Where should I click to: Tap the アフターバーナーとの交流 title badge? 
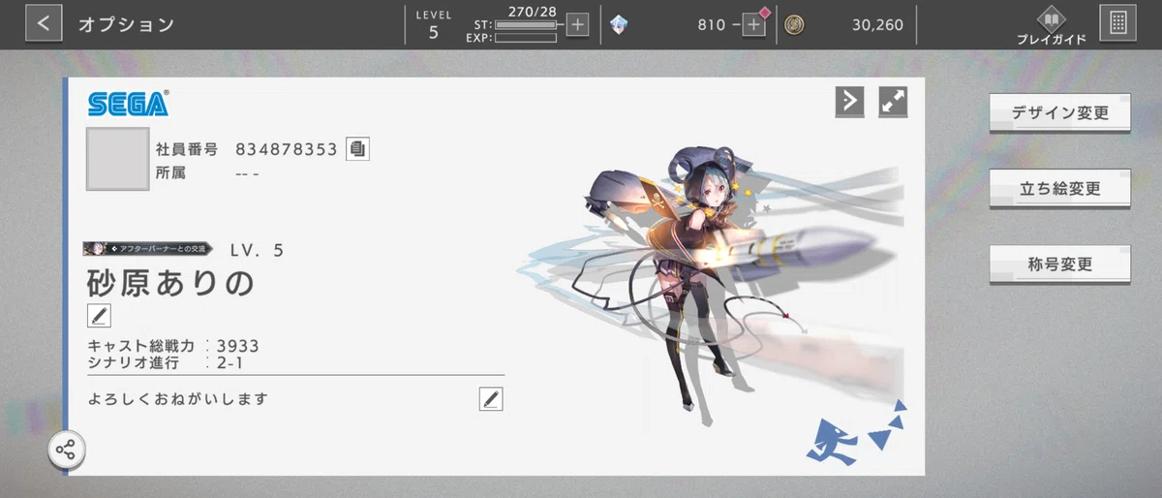tap(146, 249)
